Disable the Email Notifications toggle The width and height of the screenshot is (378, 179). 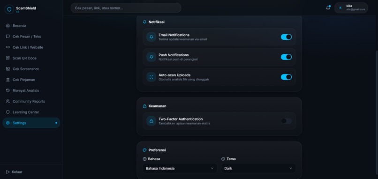tap(286, 37)
